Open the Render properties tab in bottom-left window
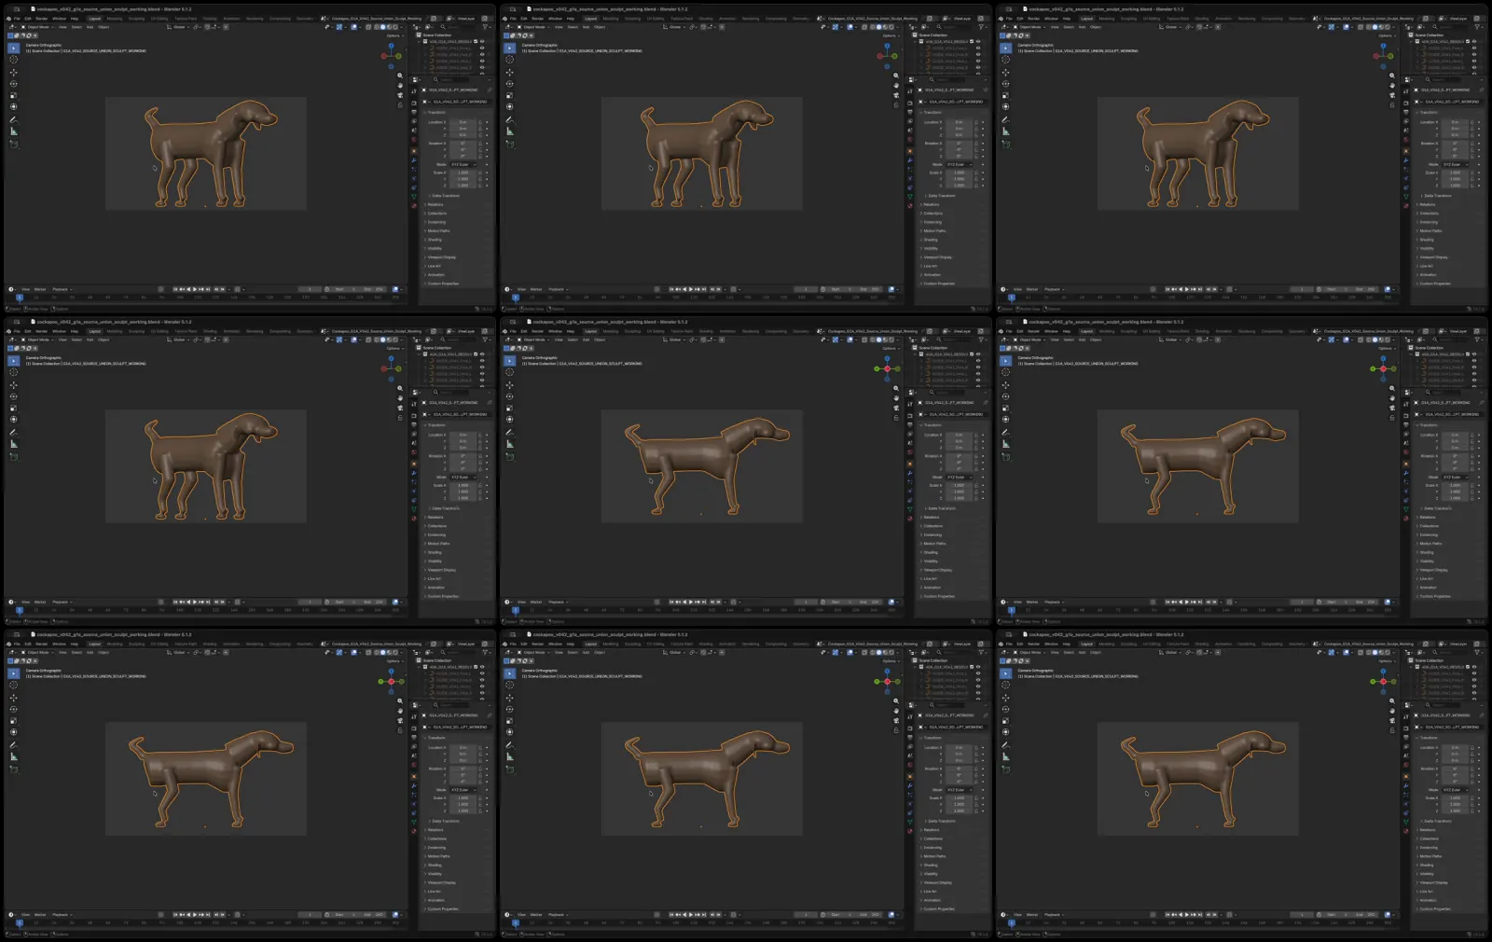1492x942 pixels. click(x=414, y=727)
